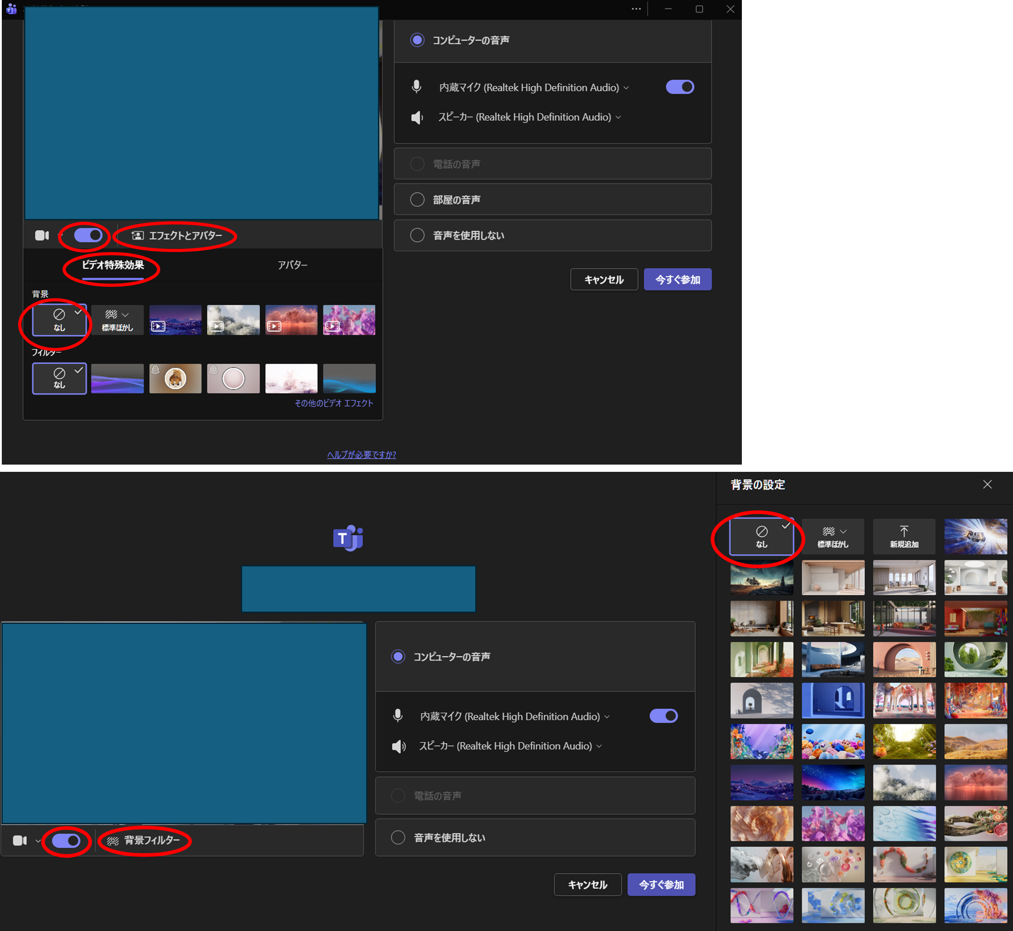Open camera device chevron in lower window
This screenshot has height=931, width=1013.
[38, 841]
